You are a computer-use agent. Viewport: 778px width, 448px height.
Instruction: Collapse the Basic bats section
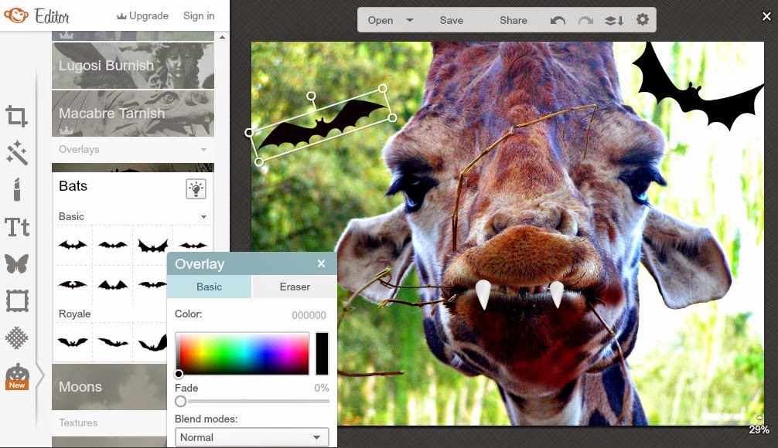pyautogui.click(x=203, y=216)
